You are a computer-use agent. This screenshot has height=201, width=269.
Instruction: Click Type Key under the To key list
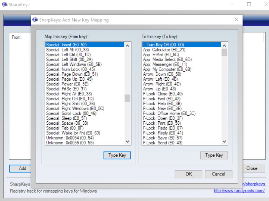214,155
